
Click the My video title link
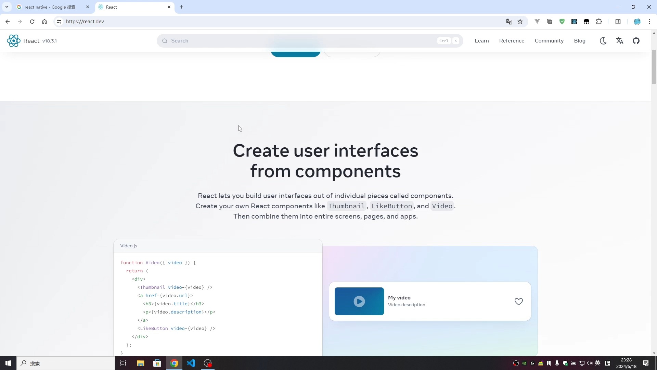click(x=399, y=298)
